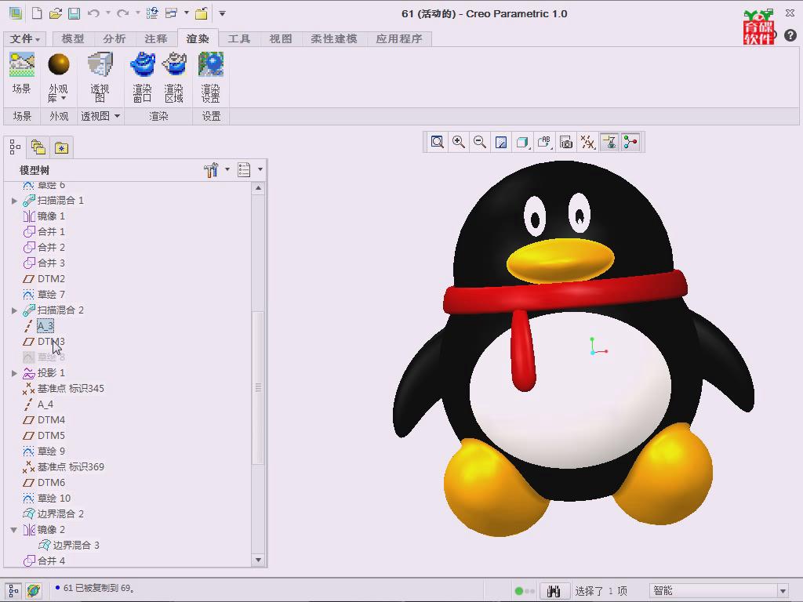This screenshot has width=803, height=602.
Task: Open the 外观库 dropdown arrow
Action: pos(64,98)
